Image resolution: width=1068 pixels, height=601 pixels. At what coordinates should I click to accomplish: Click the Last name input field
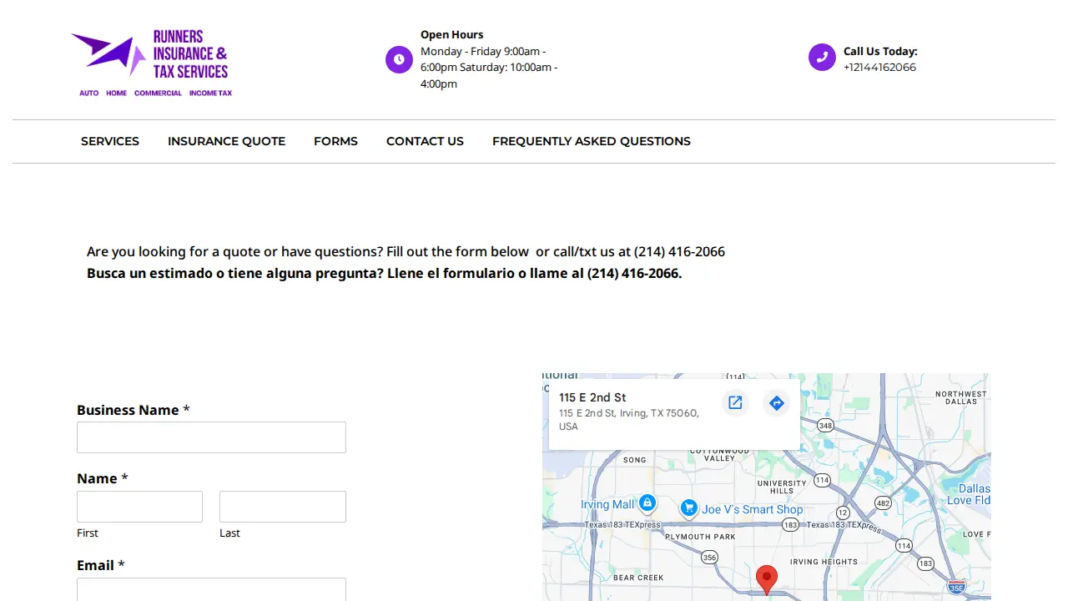point(283,507)
